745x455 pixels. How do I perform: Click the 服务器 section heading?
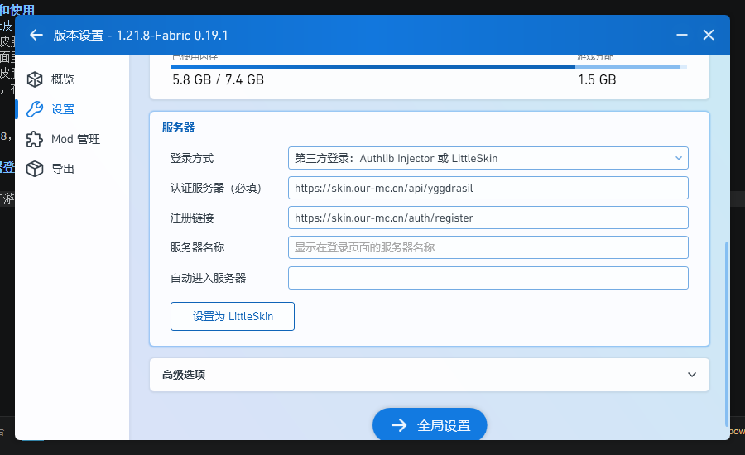coord(178,127)
